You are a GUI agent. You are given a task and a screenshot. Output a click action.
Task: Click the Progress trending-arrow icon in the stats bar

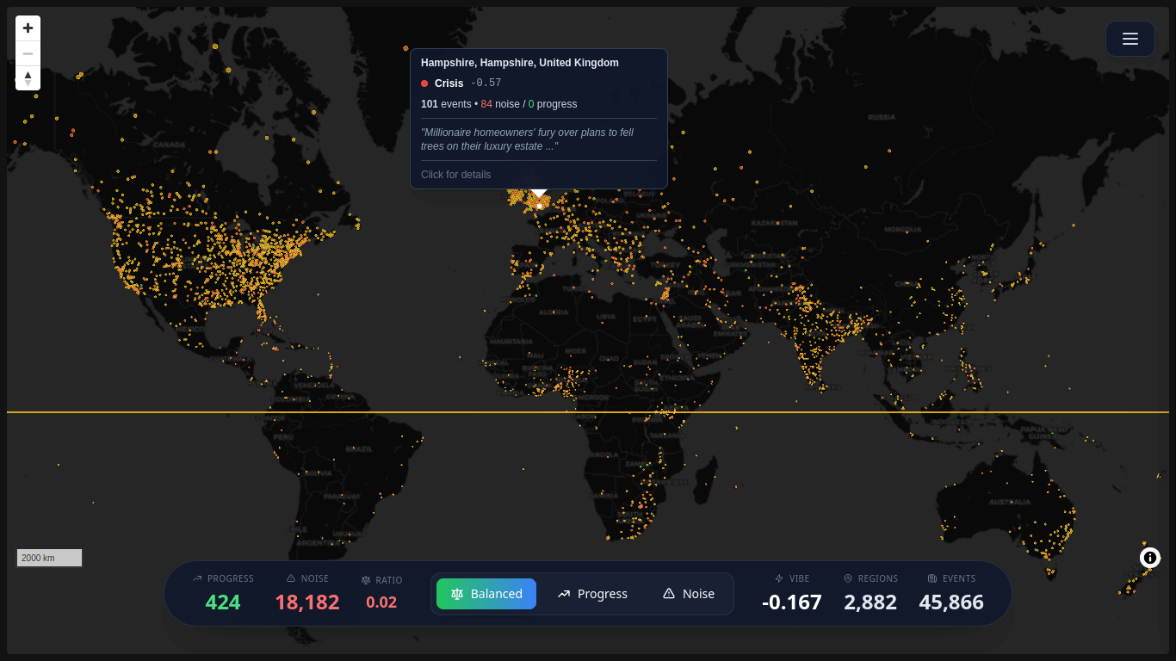click(199, 578)
